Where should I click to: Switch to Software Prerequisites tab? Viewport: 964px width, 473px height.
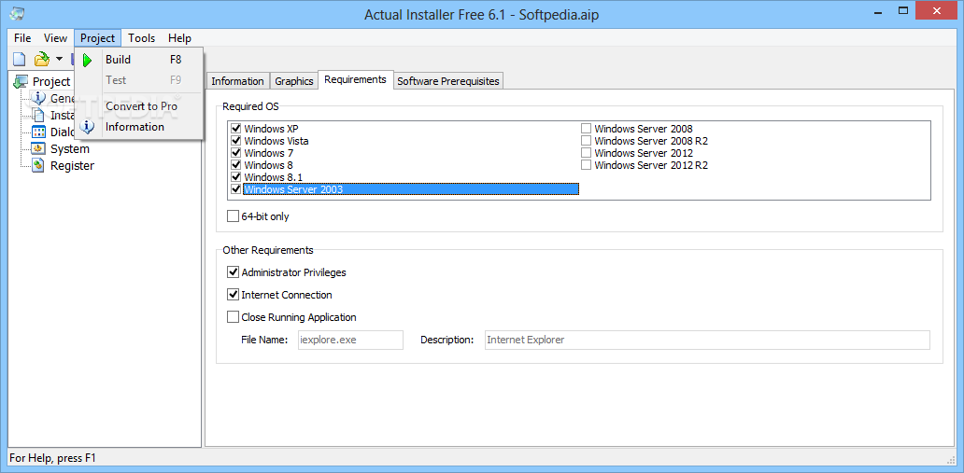(x=448, y=81)
